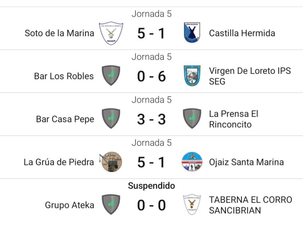The width and height of the screenshot is (303, 239).
Task: Open the Soto de la Marina team name
Action: click(59, 33)
